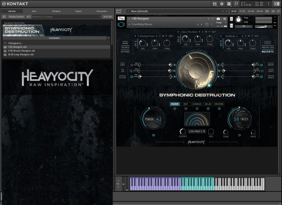Open the MACRO SEQ page

pos(268,48)
